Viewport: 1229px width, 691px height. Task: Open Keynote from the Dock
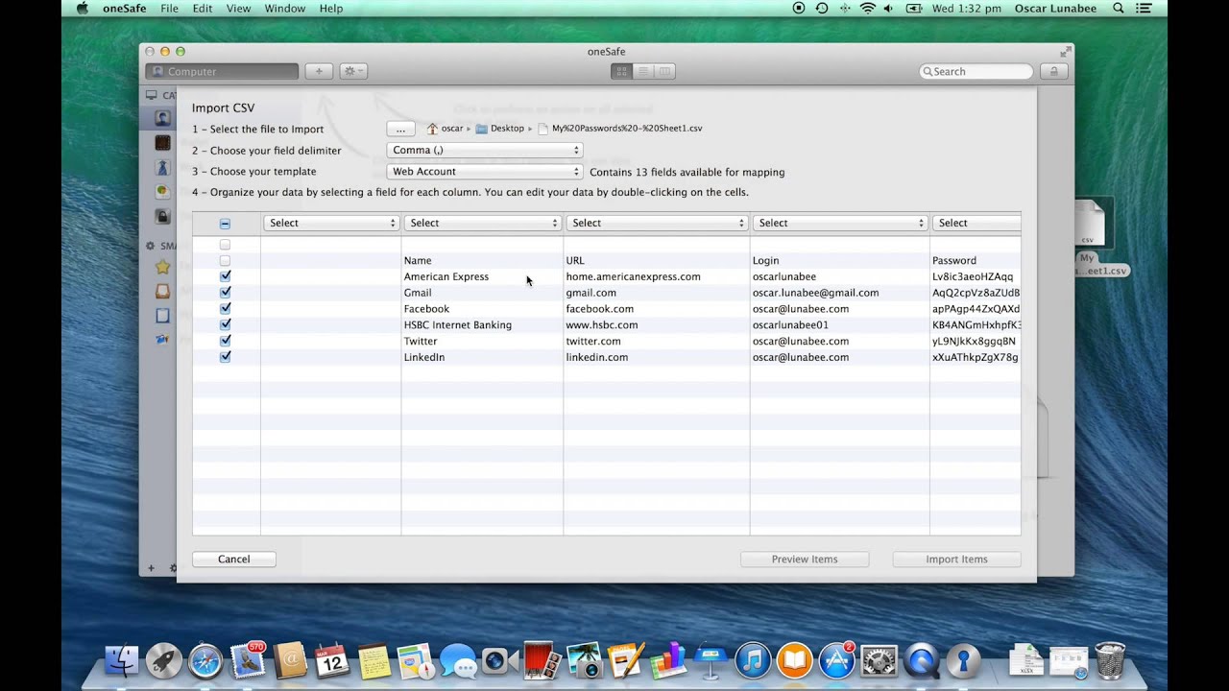pyautogui.click(x=711, y=660)
